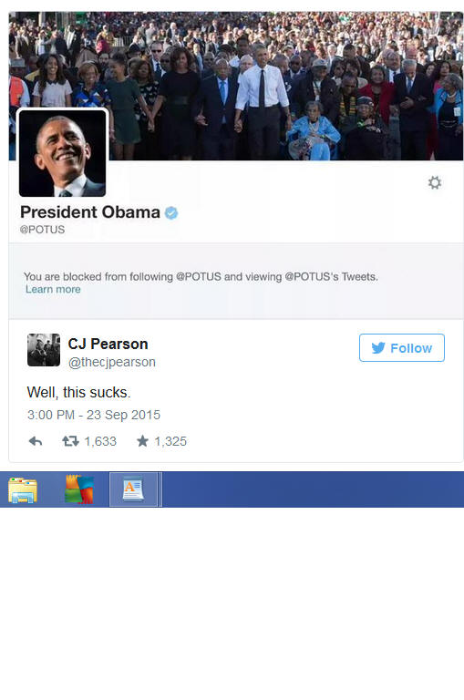The width and height of the screenshot is (464, 700).
Task: Open the @thecjpearson handle link
Action: coord(111,362)
